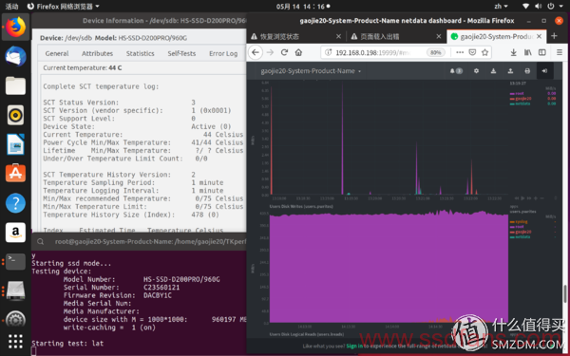Open the General tab in Device Information
Viewport: 570px width, 356px height.
point(57,53)
